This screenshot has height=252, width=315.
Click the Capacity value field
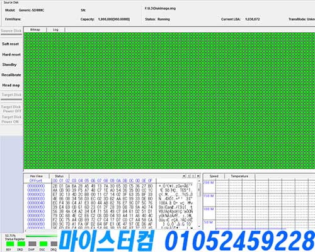[x=114, y=19]
